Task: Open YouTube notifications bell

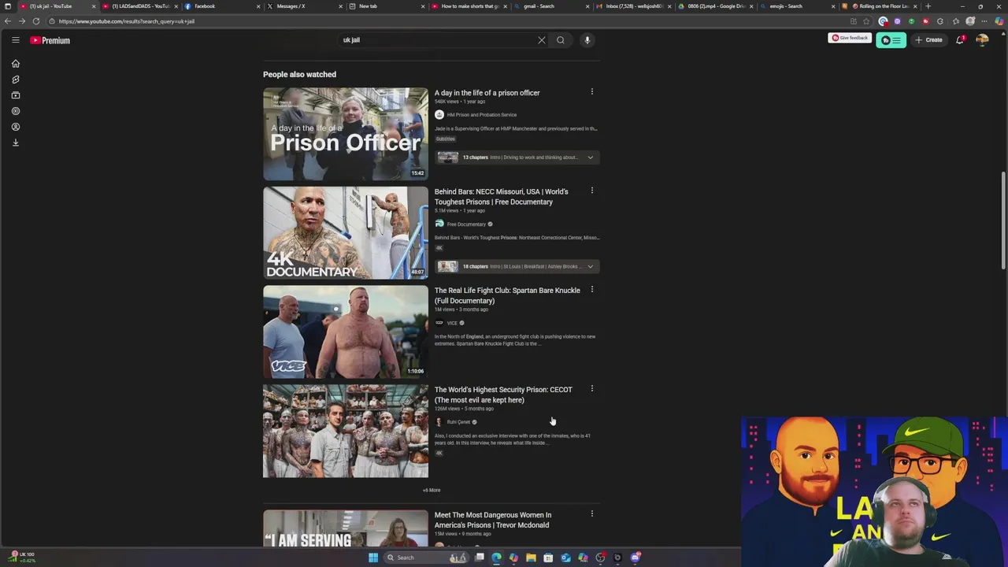Action: tap(960, 40)
